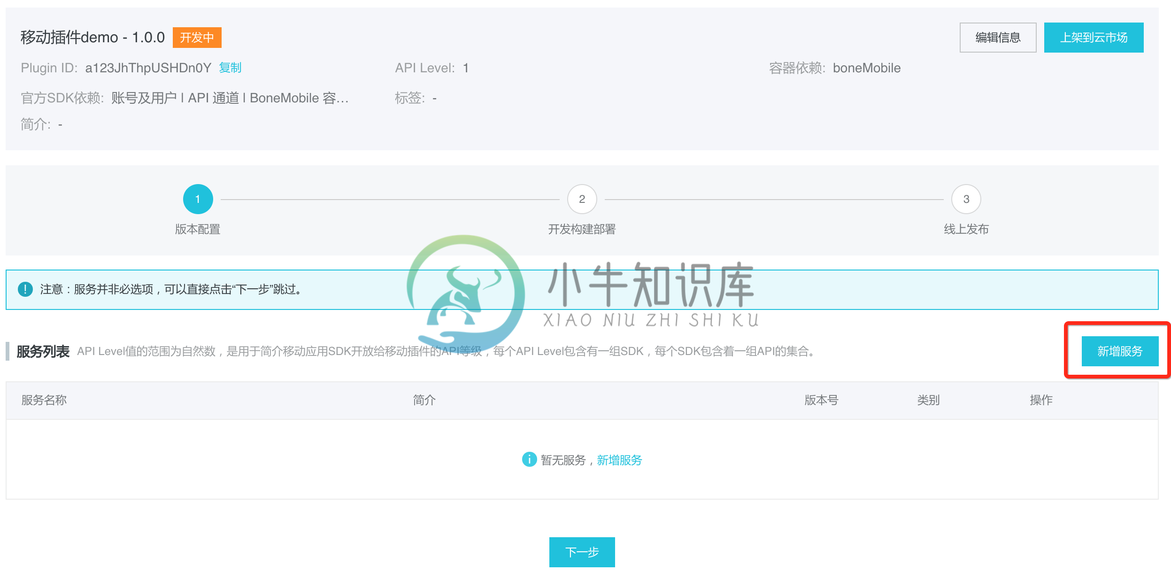This screenshot has width=1171, height=587.
Task: Click the 上架到云市场 button
Action: (1094, 38)
